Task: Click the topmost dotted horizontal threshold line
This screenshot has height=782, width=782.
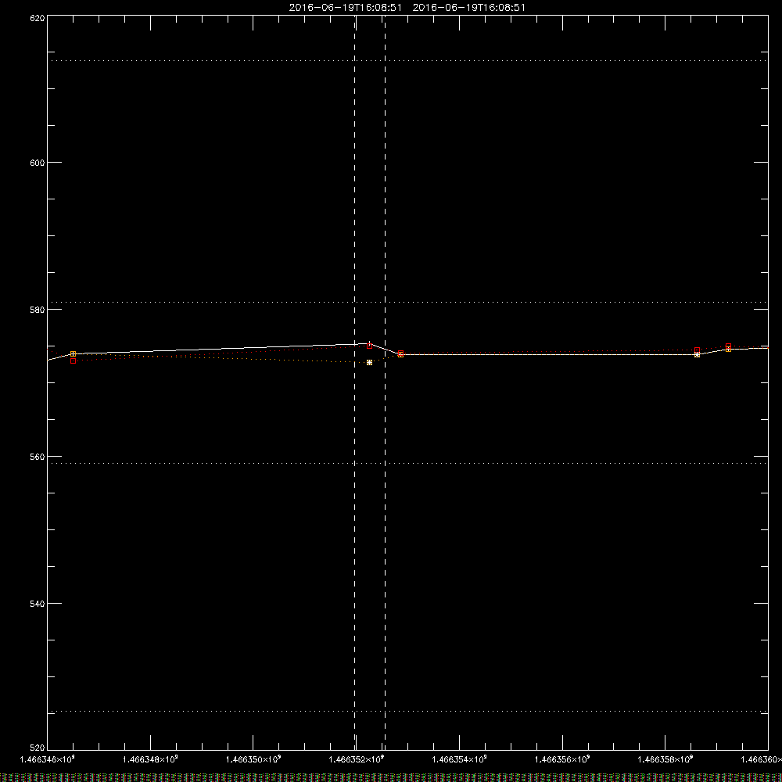Action: (x=407, y=60)
